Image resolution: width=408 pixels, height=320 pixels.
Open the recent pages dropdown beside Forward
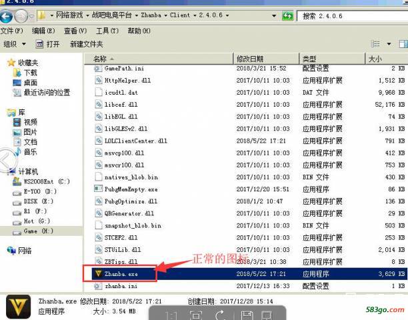[31, 16]
